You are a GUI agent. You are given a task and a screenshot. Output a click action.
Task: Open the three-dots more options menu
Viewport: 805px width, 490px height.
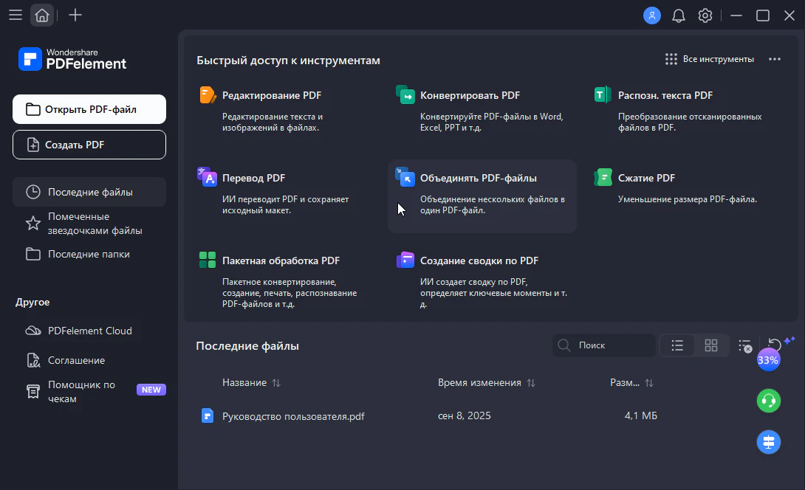click(x=774, y=59)
